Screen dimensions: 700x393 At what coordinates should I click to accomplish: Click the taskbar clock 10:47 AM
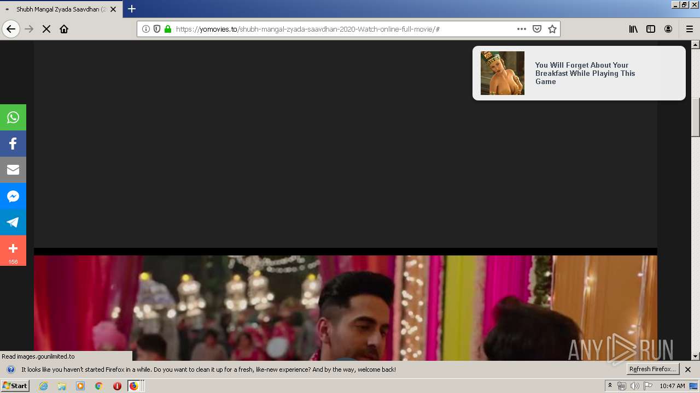click(672, 386)
